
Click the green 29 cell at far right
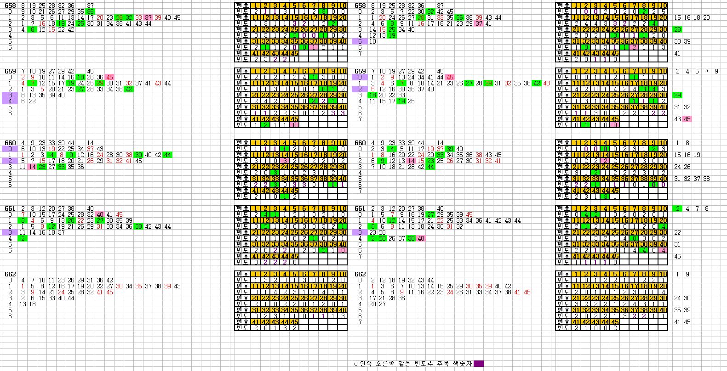(x=677, y=95)
